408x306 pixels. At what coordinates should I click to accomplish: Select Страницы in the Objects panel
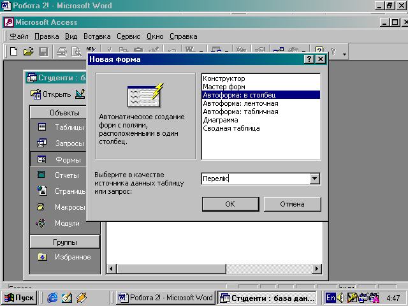[x=61, y=191]
